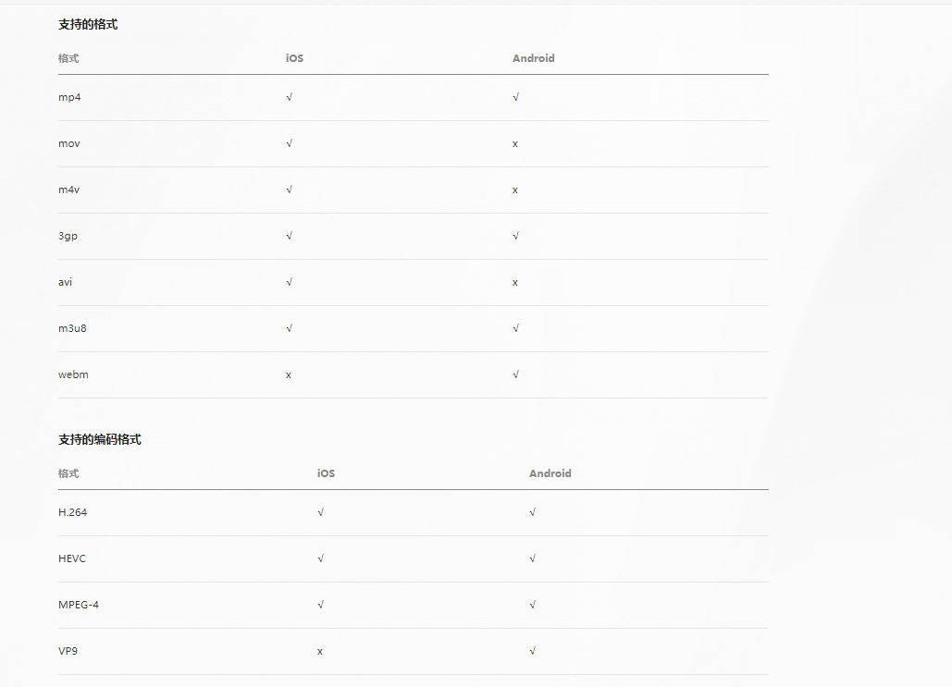Viewport: 952px width, 687px height.
Task: Select the 3gp format entry
Action: pyautogui.click(x=68, y=236)
